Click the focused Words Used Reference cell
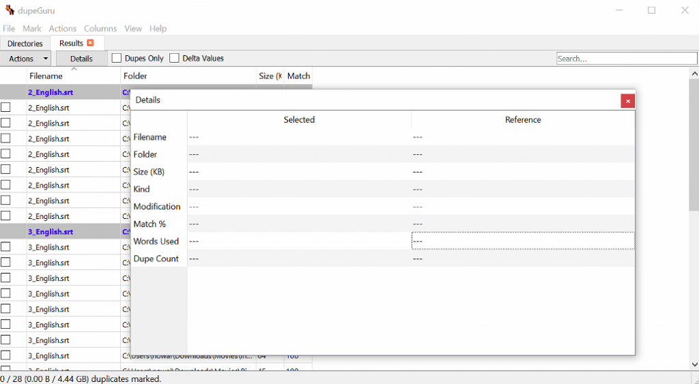 (x=523, y=241)
